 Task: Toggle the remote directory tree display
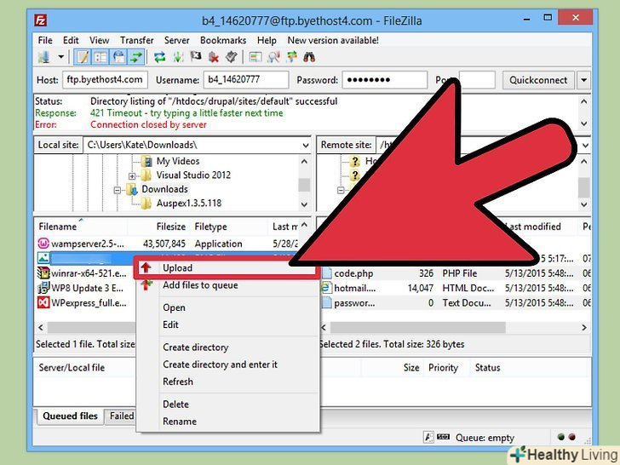(x=118, y=57)
